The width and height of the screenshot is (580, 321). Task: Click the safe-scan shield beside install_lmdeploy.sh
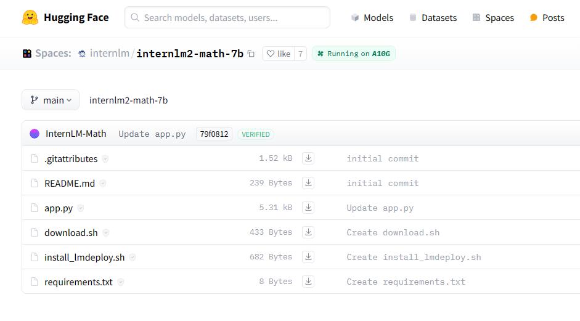[x=133, y=258]
